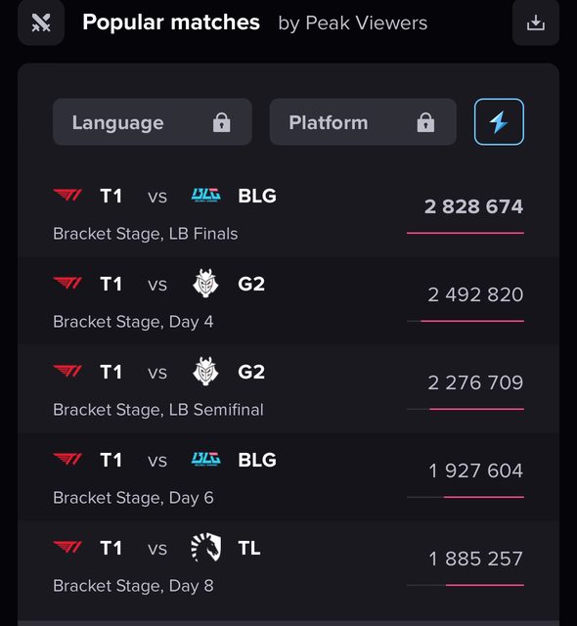Click the 2 828 674 peak viewers figure

(x=473, y=206)
